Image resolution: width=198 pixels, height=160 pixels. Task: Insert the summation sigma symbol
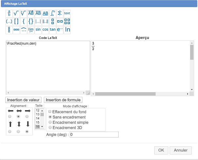point(60,13)
